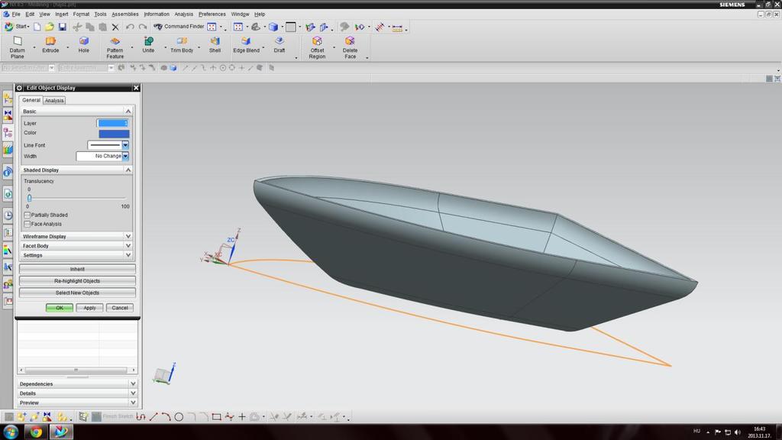Open Chrome from the taskbar
The height and width of the screenshot is (440, 782).
(36, 432)
